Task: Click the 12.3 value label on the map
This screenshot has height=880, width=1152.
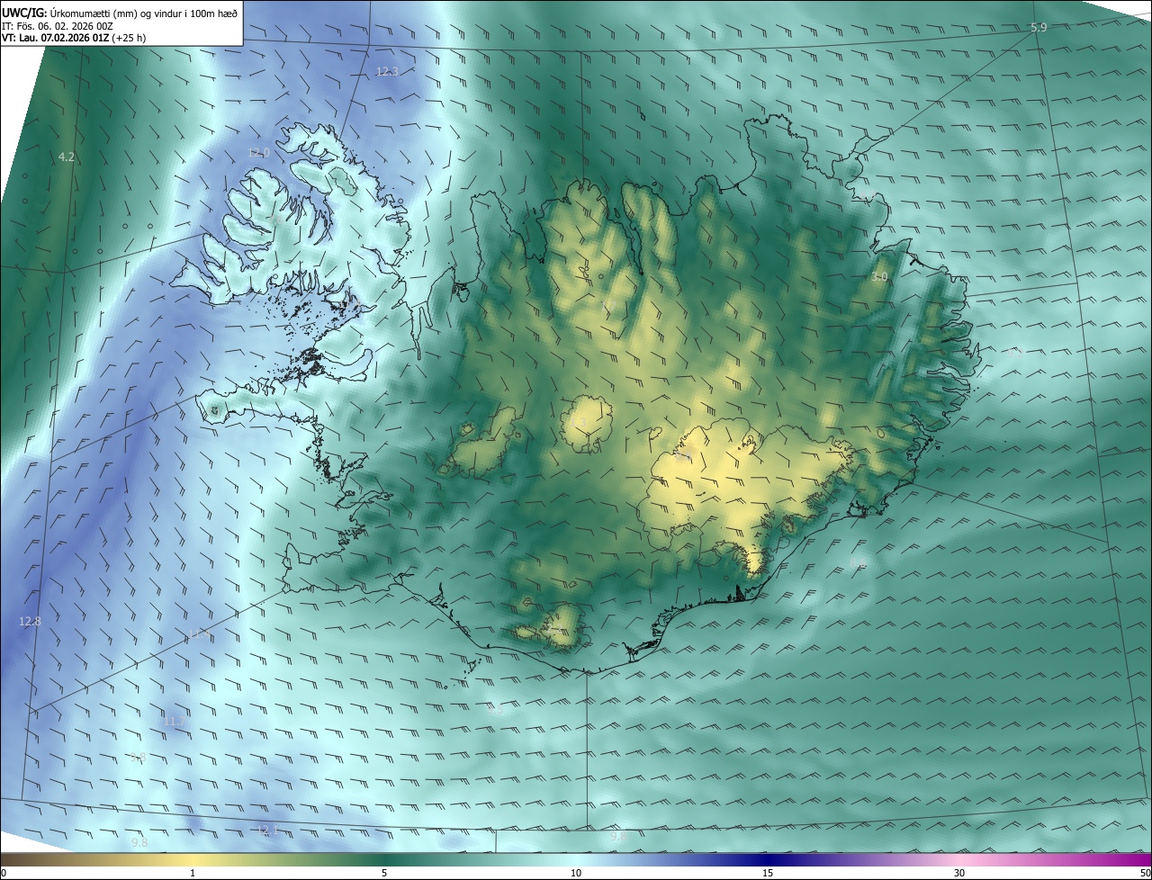Action: pyautogui.click(x=387, y=71)
